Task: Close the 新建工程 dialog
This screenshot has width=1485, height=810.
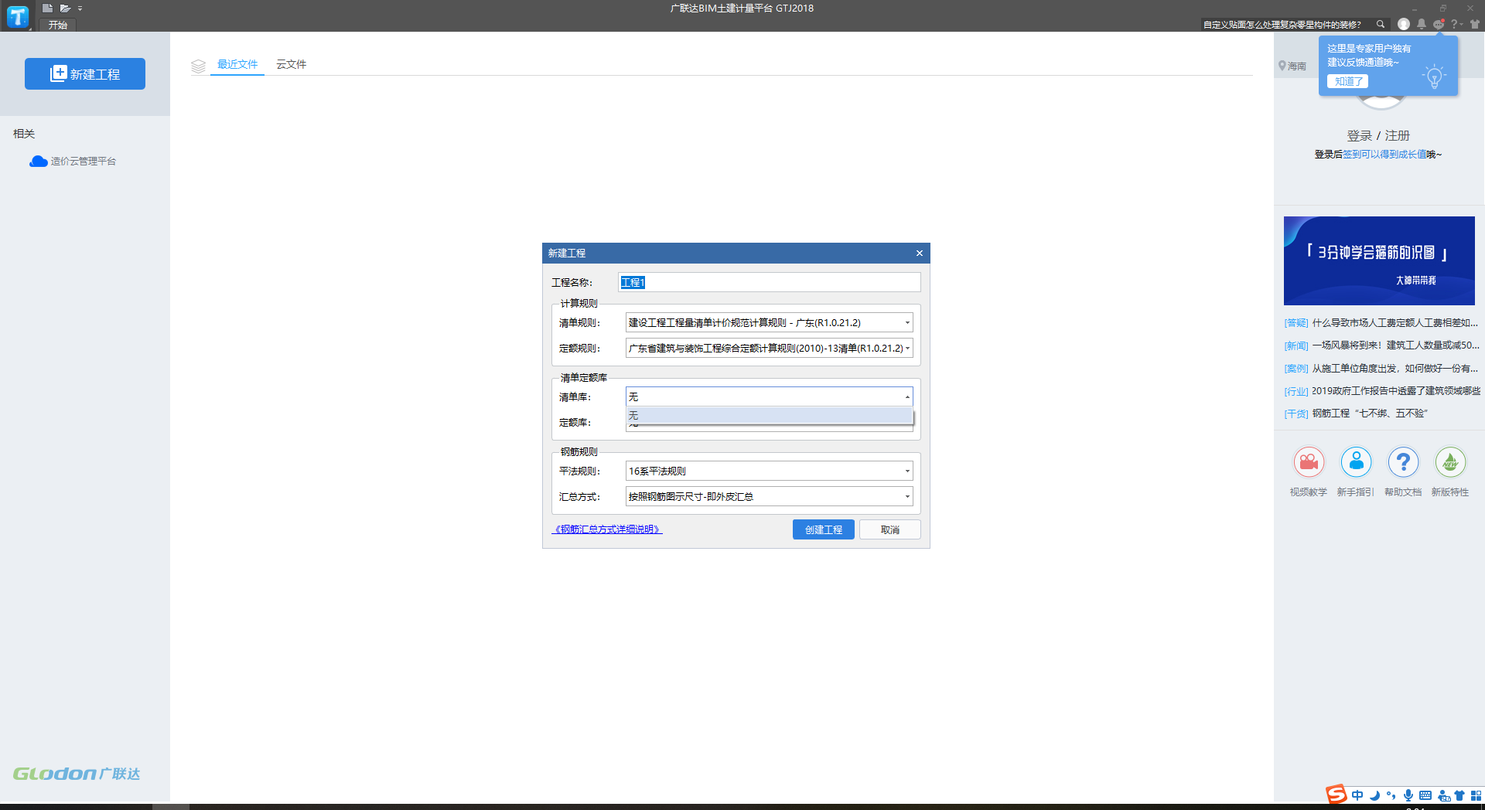Action: pos(920,254)
